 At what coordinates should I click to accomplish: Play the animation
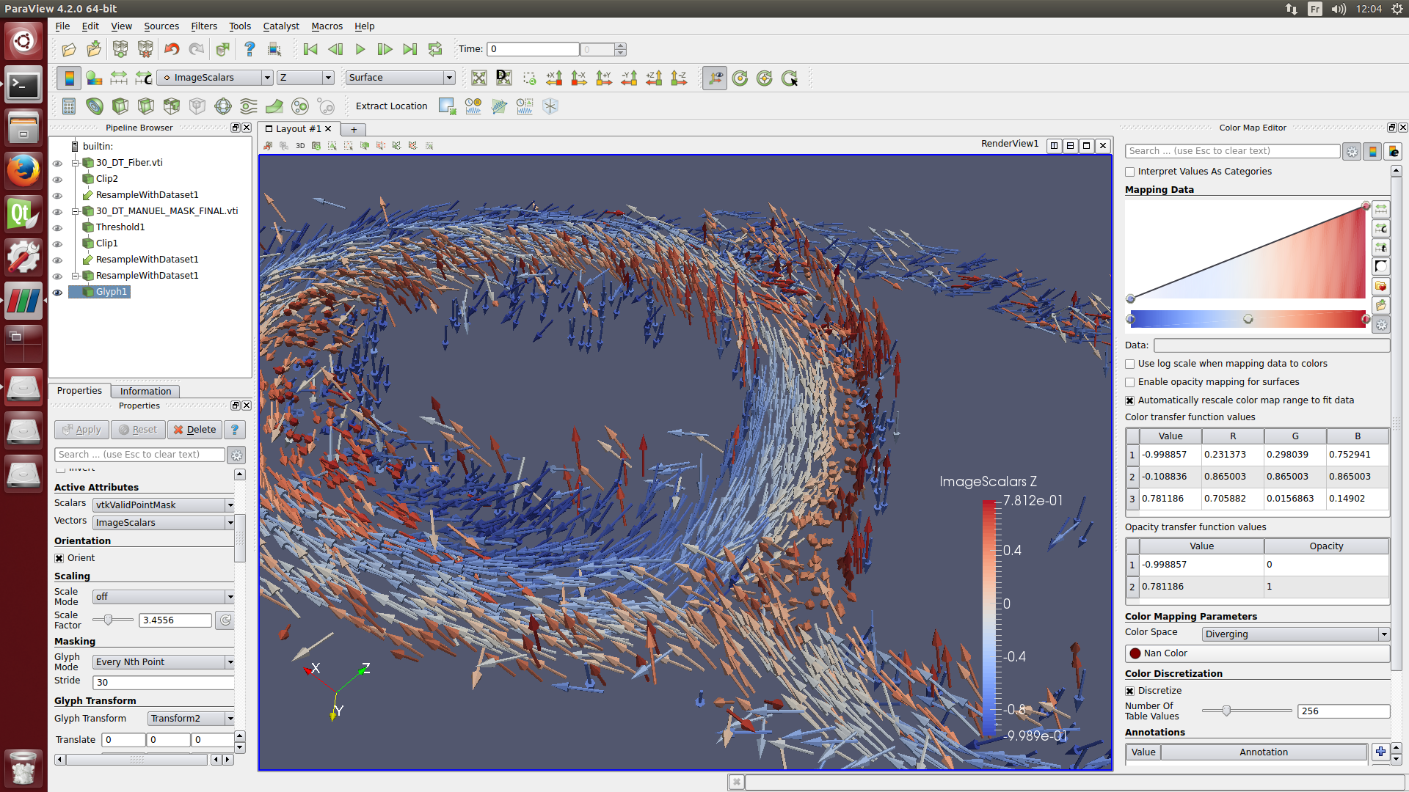pyautogui.click(x=360, y=49)
